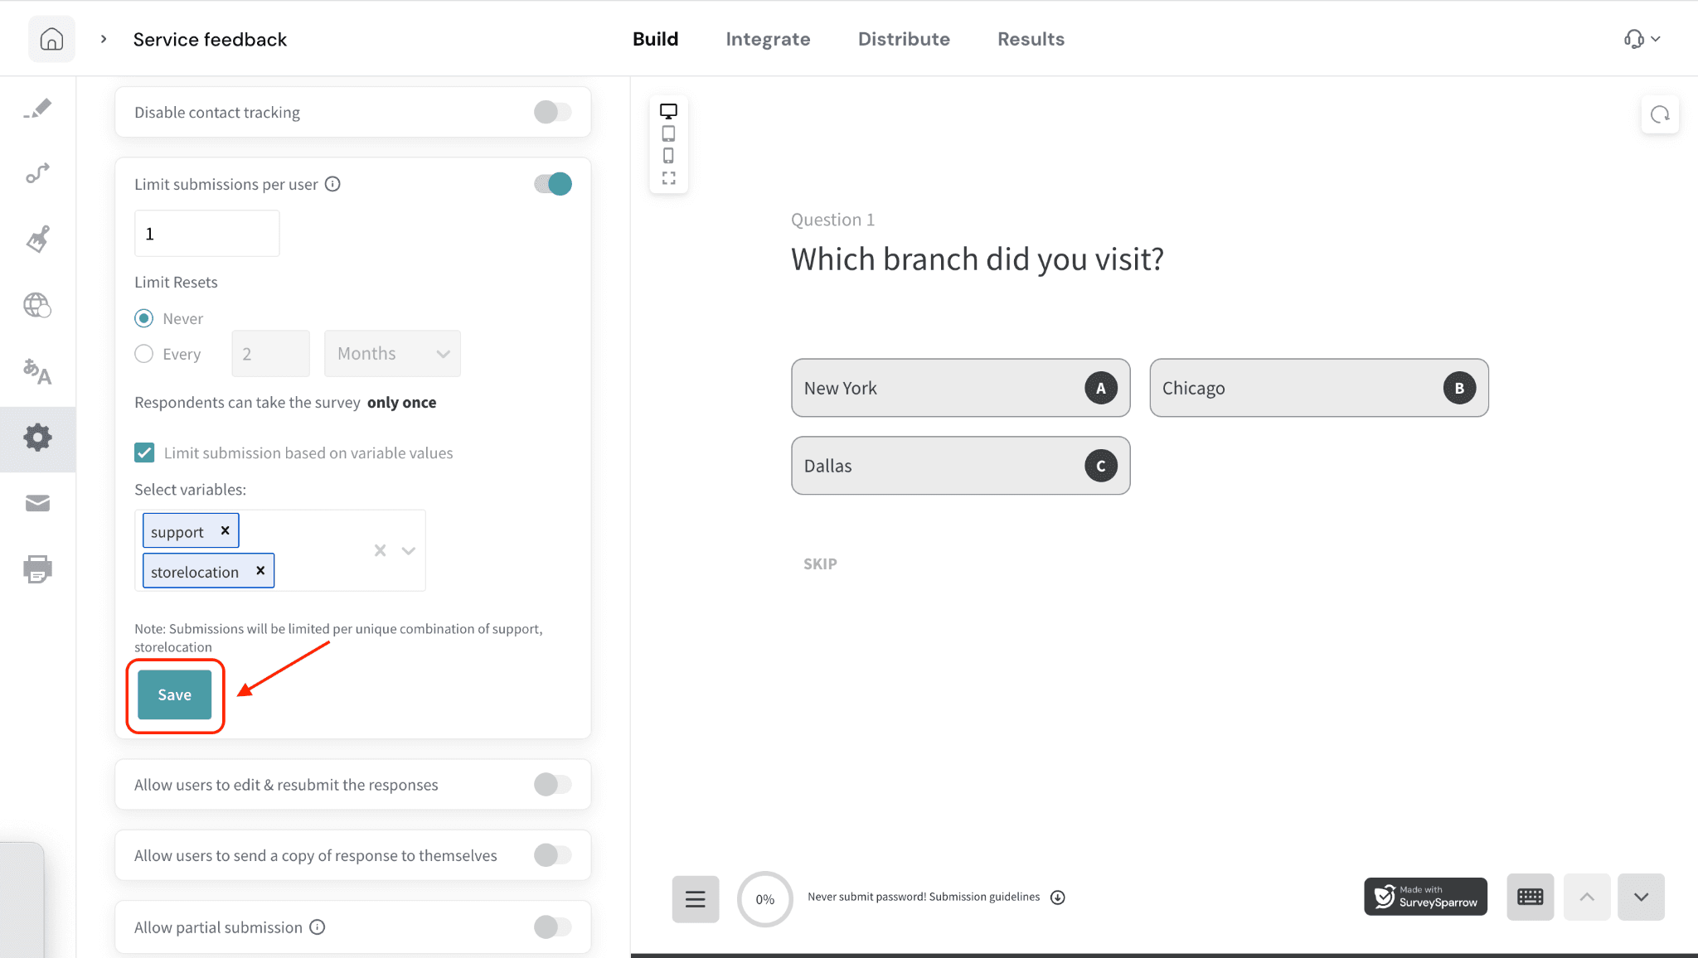Click the submissions limit number field
Viewport: 1698px width, 958px height.
click(206, 234)
